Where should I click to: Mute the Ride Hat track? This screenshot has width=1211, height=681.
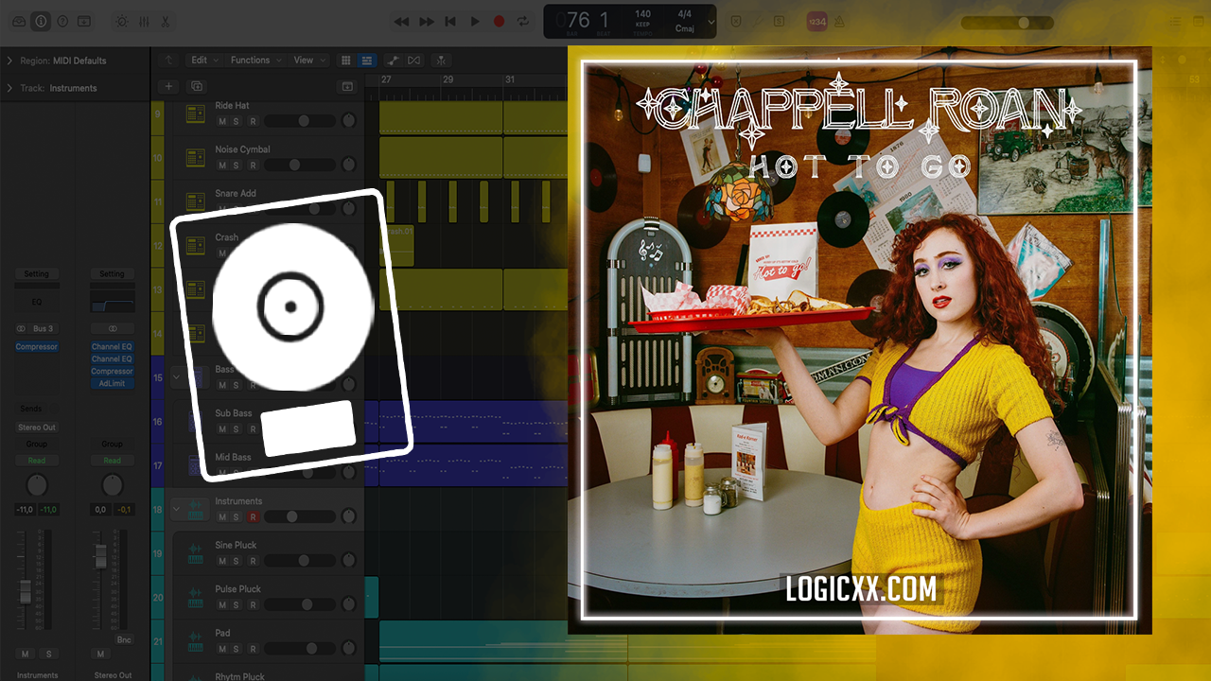coord(222,121)
